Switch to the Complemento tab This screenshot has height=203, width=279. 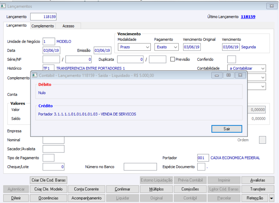tap(43, 26)
